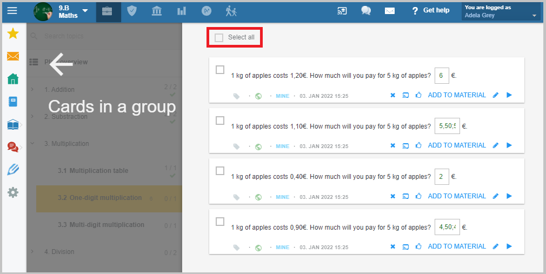546x274 pixels.
Task: Click the answer field showing 2
Action: (442, 177)
